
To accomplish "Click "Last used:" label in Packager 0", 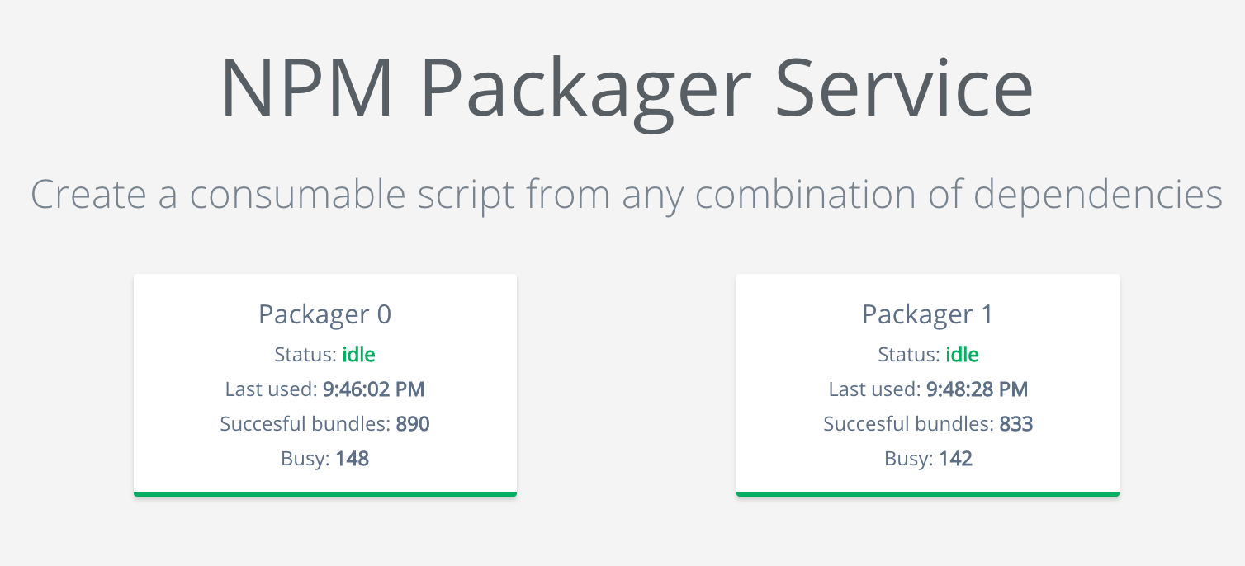I will [x=271, y=389].
